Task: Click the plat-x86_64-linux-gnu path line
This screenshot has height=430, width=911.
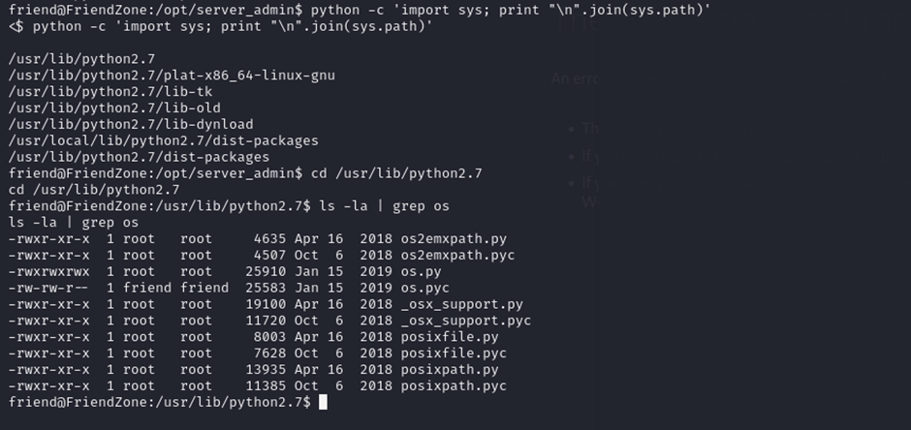Action: pos(172,75)
